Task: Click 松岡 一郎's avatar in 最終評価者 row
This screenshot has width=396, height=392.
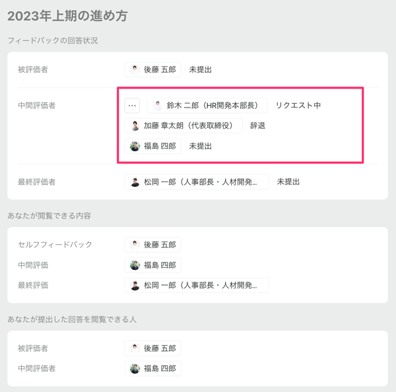Action: click(x=135, y=181)
